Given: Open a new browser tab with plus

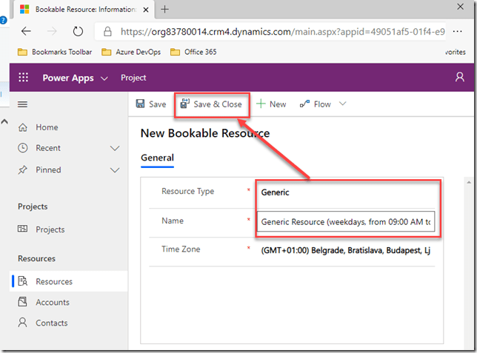Looking at the screenshot, I should click(x=164, y=9).
